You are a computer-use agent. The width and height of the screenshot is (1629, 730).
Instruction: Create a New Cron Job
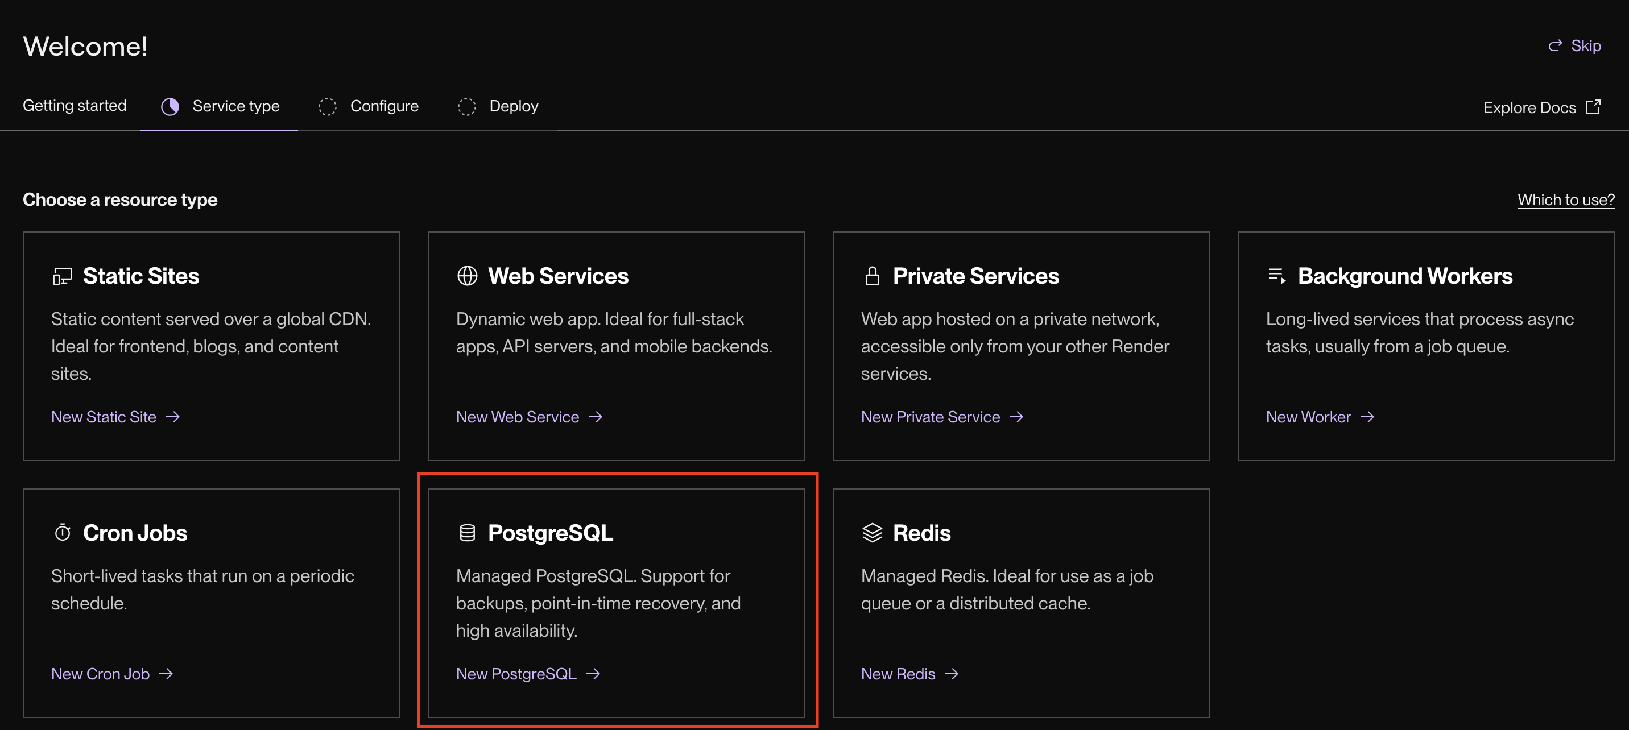(x=112, y=674)
